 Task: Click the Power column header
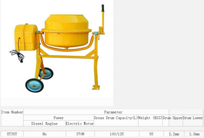tap(59, 118)
